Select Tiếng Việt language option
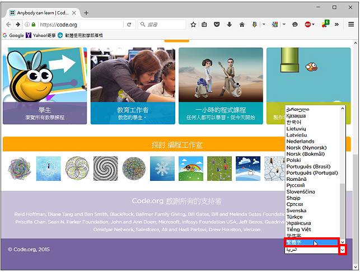The image size is (360, 272). 312,229
